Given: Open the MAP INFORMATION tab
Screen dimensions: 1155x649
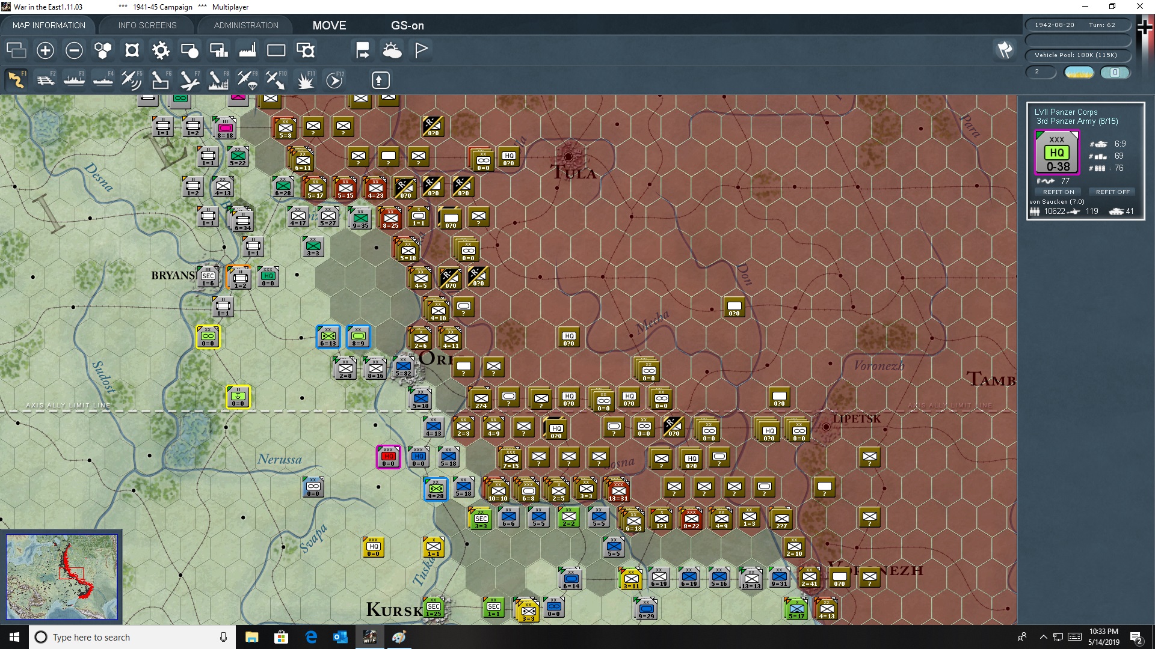Looking at the screenshot, I should point(49,25).
